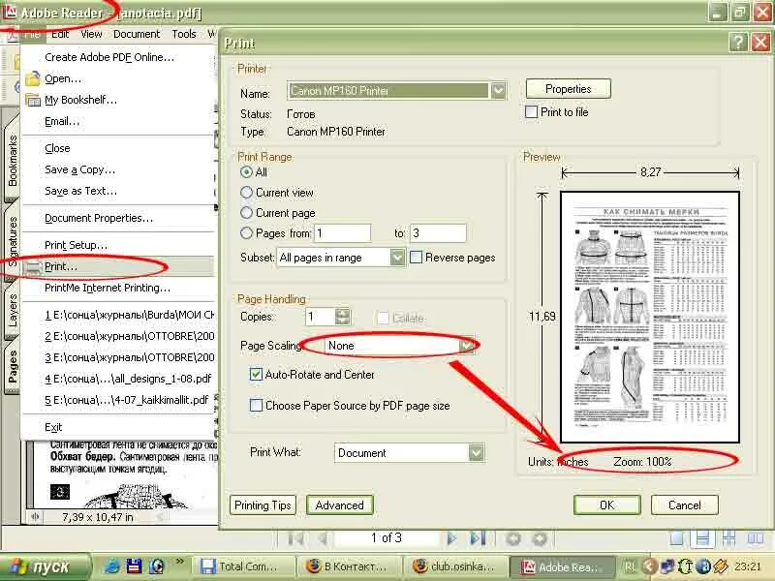Screen dimensions: 775x581
Task: Select Pages from radio button
Action: point(246,232)
